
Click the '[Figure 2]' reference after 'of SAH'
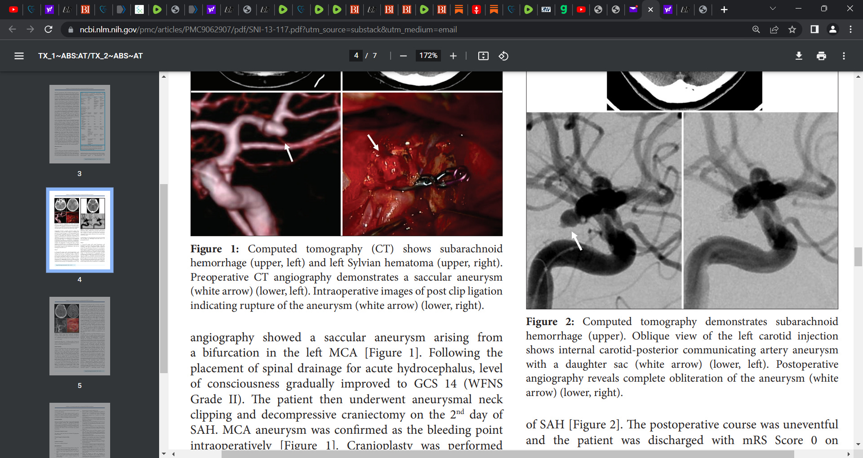pyautogui.click(x=596, y=424)
